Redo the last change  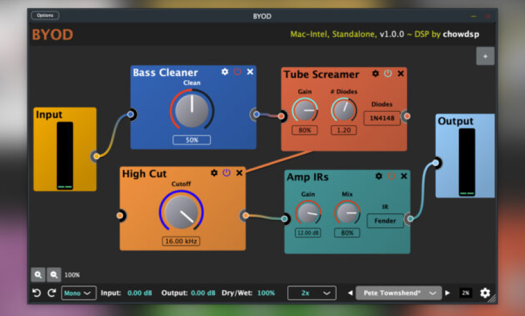(x=52, y=293)
